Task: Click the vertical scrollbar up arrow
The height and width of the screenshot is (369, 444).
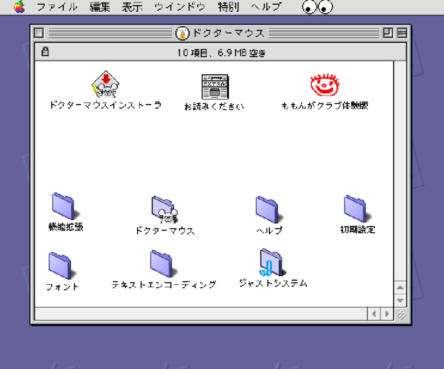Action: pos(400,288)
